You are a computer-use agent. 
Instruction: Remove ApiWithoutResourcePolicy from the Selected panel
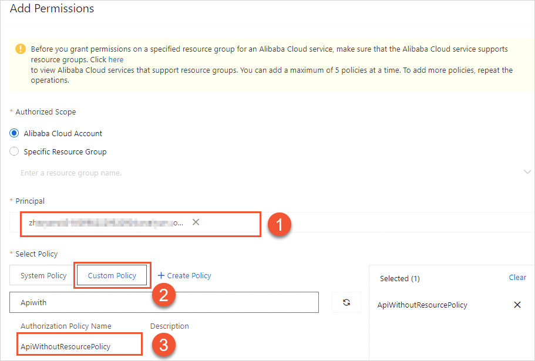517,305
